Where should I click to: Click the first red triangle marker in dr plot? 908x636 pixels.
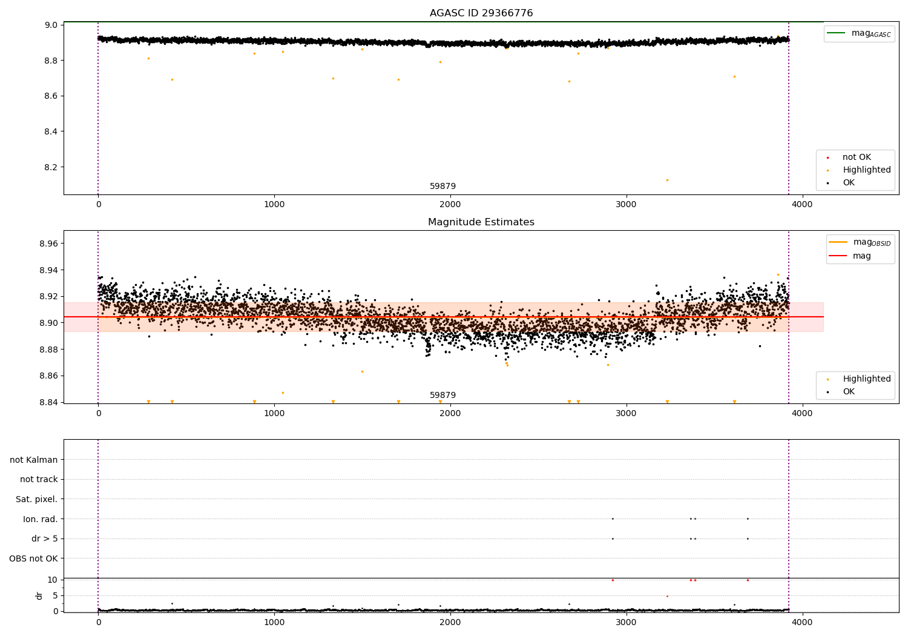(x=613, y=580)
